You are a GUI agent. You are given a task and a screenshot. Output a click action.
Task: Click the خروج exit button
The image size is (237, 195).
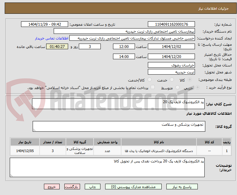(52, 187)
